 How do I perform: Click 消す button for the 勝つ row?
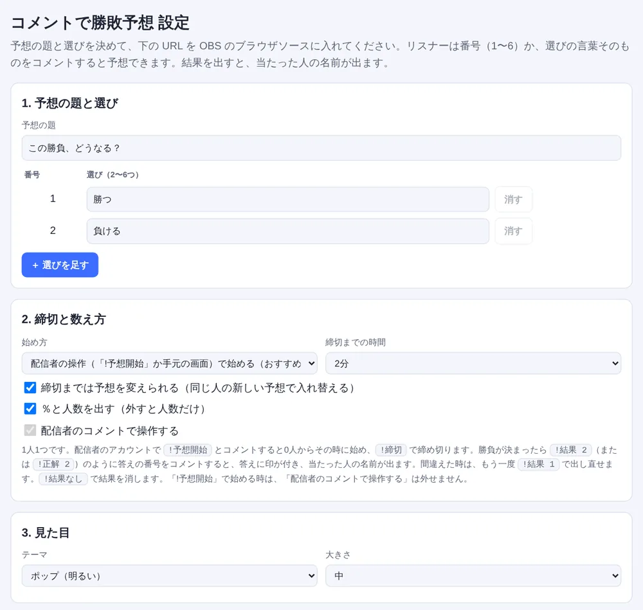513,199
